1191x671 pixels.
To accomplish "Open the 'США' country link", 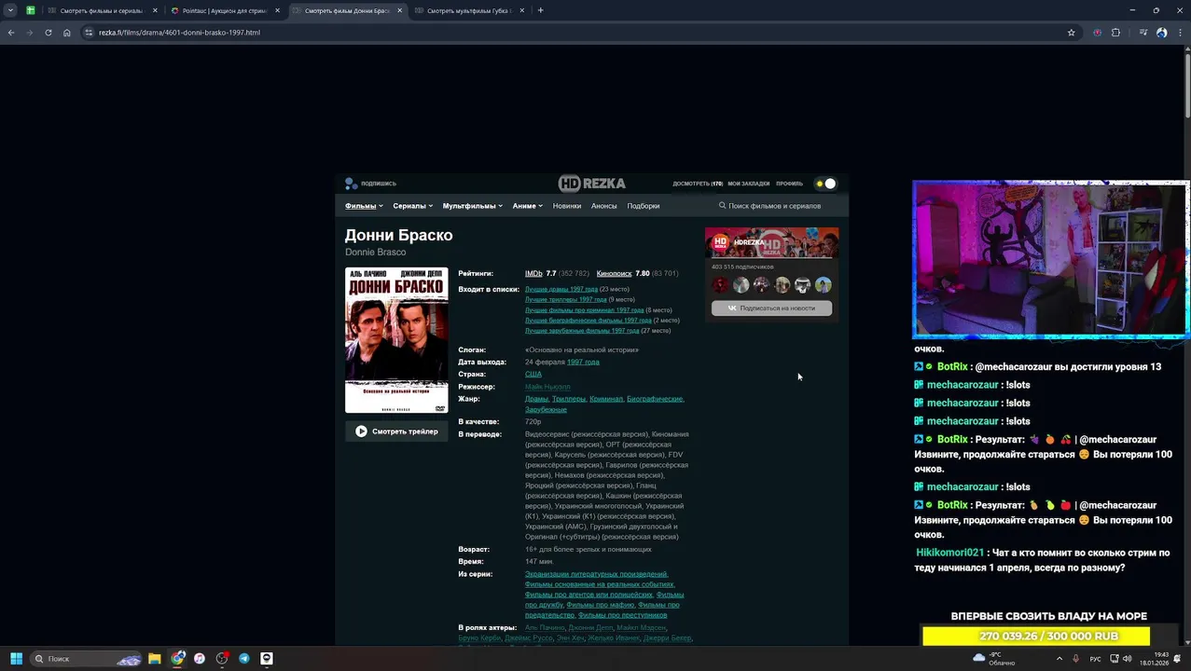I will pyautogui.click(x=533, y=374).
